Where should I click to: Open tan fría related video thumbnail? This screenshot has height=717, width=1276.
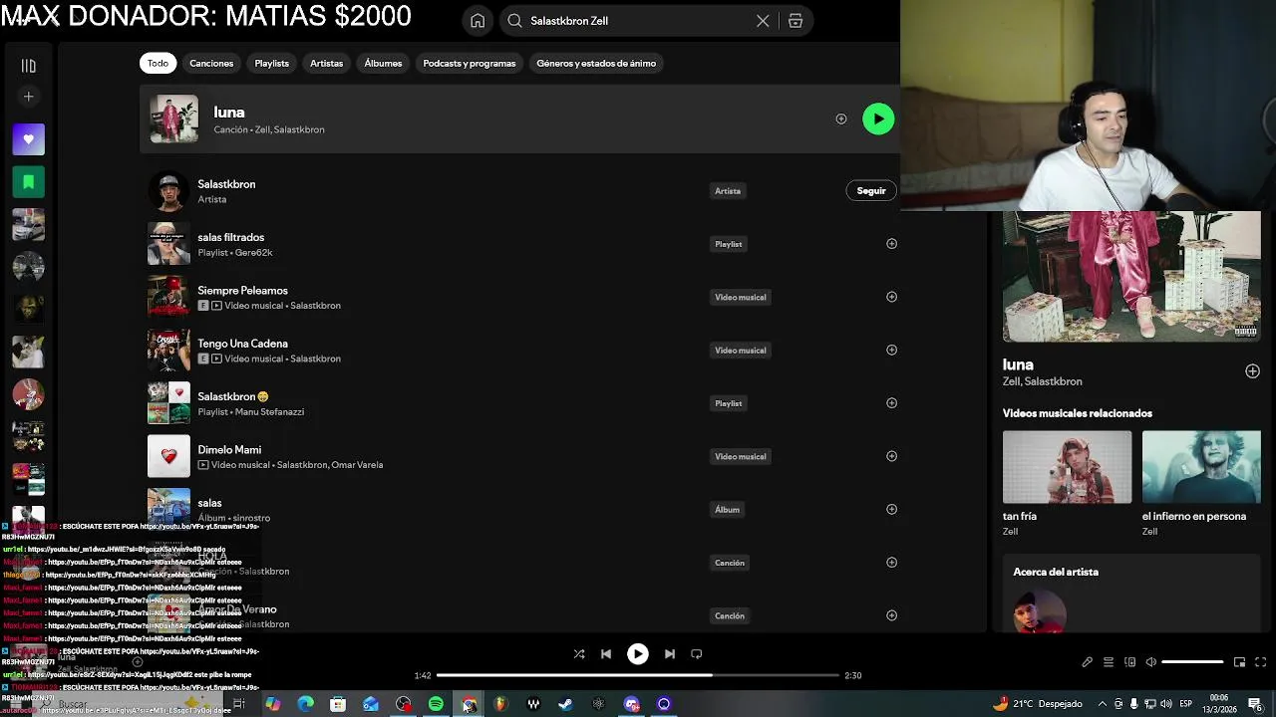[1067, 467]
